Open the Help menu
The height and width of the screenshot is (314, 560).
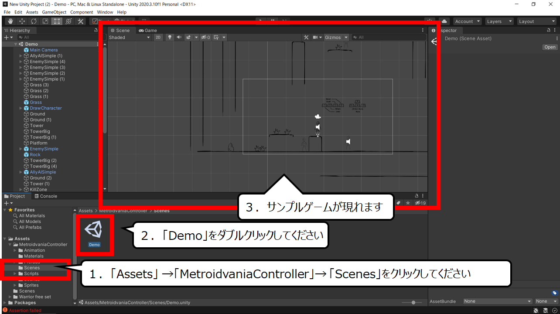coord(122,12)
